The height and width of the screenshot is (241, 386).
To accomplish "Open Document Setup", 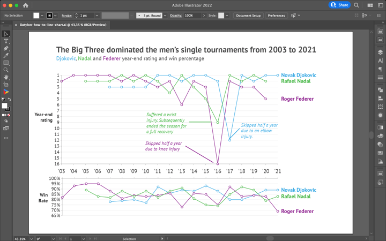I will pos(248,16).
